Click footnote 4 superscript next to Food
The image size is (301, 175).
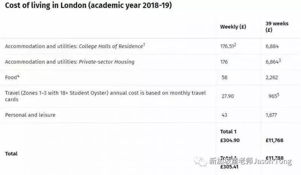(x=18, y=76)
